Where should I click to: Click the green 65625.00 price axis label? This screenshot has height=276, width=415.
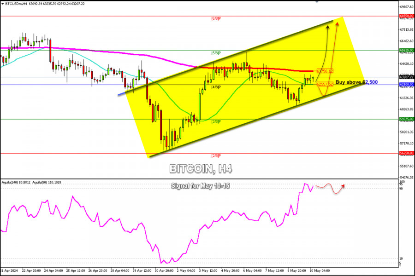pyautogui.click(x=407, y=50)
